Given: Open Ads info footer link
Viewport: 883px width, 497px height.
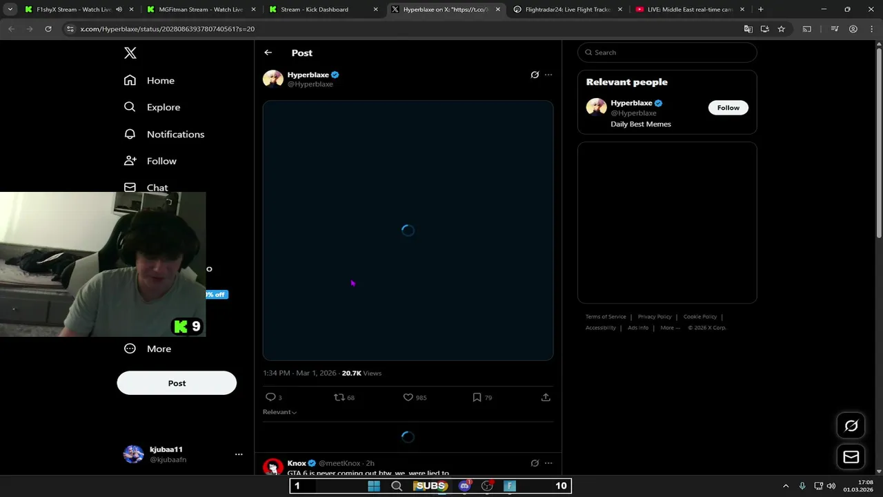Looking at the screenshot, I should pyautogui.click(x=638, y=328).
